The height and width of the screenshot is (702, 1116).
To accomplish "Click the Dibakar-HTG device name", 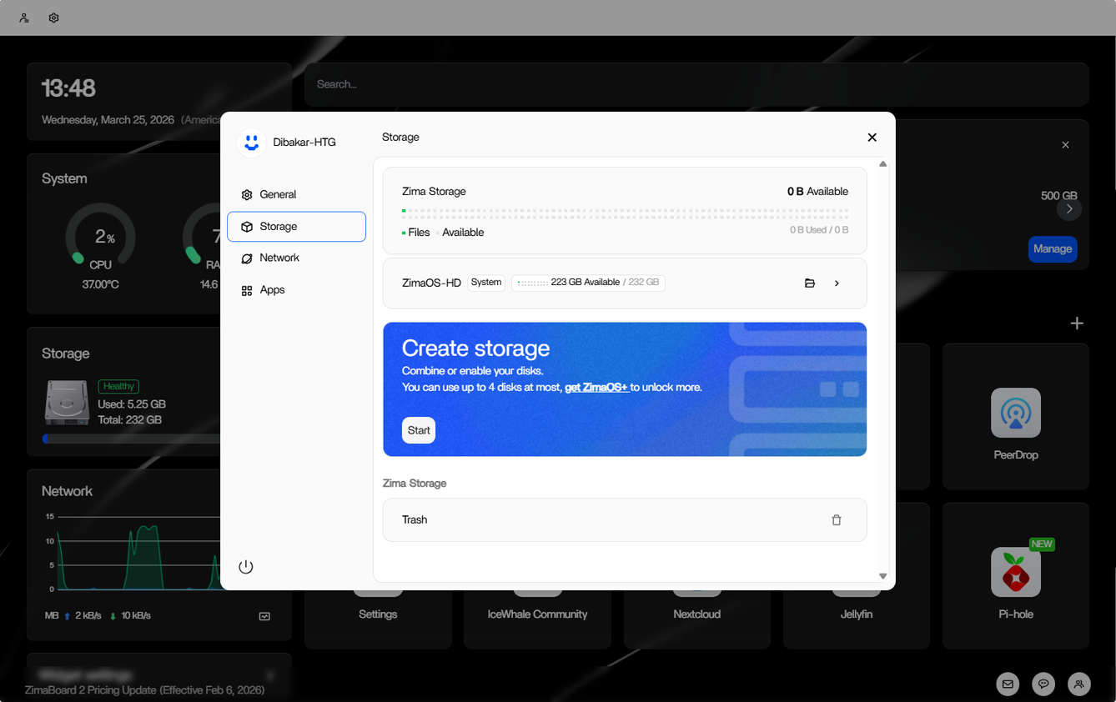I will [304, 143].
